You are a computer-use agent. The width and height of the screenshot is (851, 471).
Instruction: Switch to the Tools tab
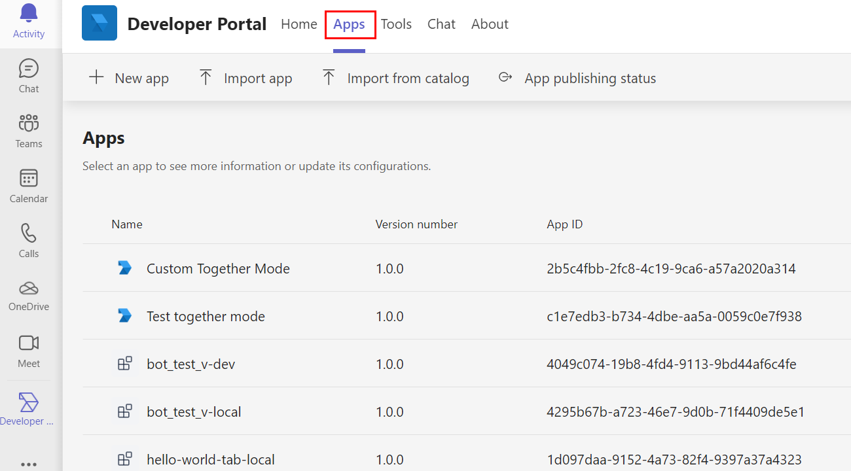[396, 24]
